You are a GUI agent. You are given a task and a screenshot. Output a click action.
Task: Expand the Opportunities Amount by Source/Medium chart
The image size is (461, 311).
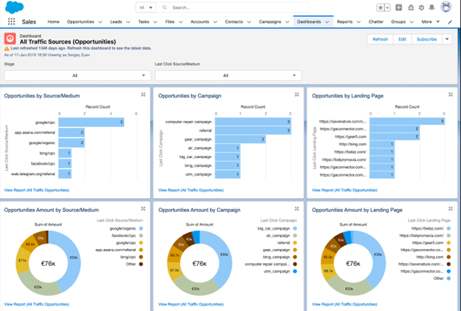coord(143,209)
